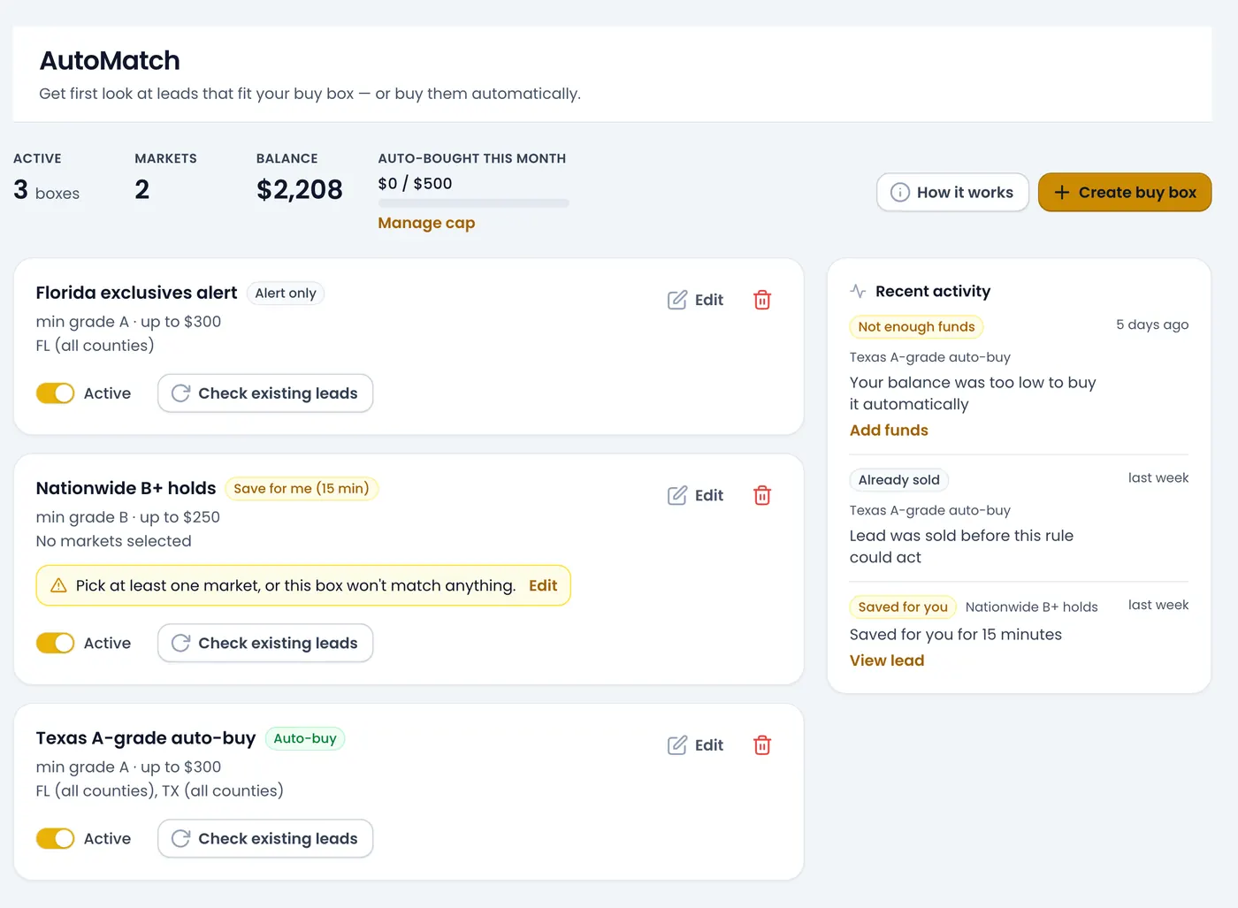Image resolution: width=1238 pixels, height=908 pixels.
Task: Click the $0 / $500 auto-bought amount
Action: click(415, 184)
